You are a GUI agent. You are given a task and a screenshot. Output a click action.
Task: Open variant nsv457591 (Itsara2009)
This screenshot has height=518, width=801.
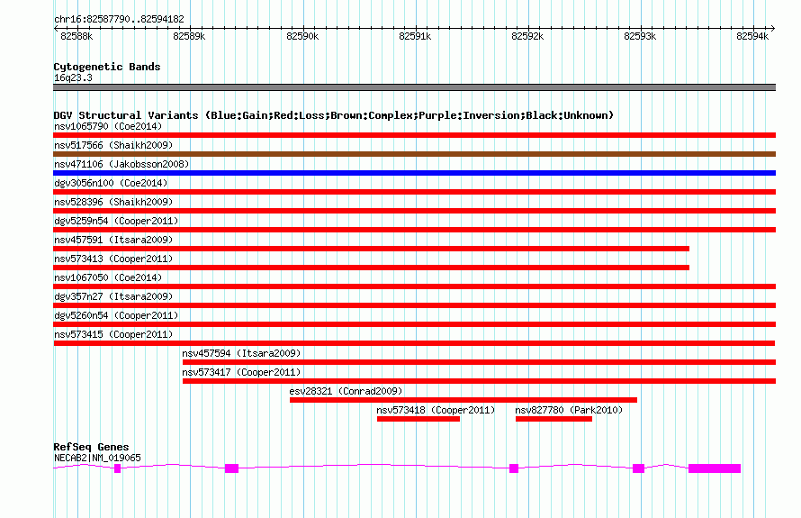pyautogui.click(x=113, y=240)
